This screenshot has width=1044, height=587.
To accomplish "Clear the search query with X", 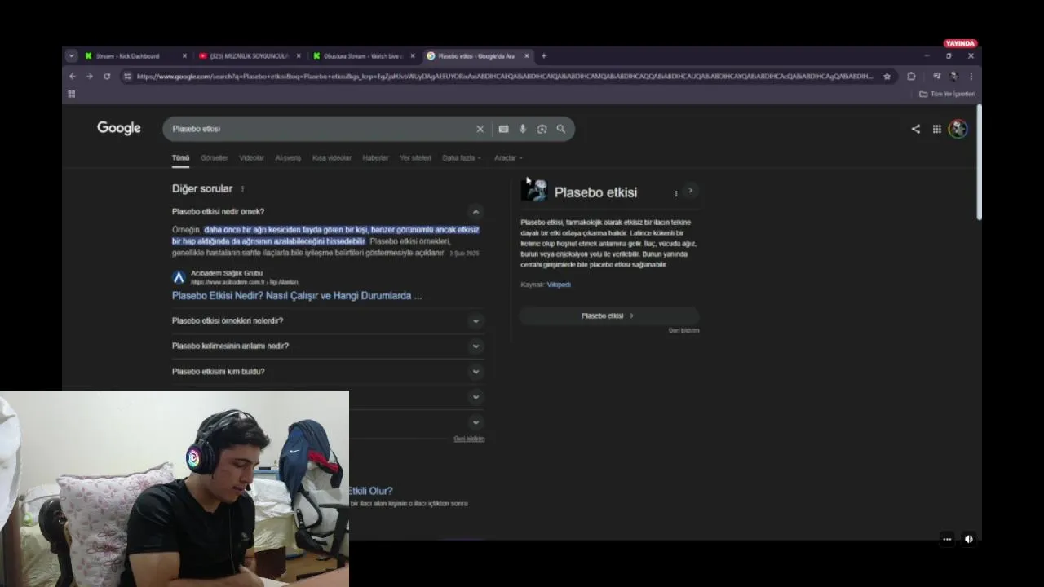I will (x=480, y=129).
